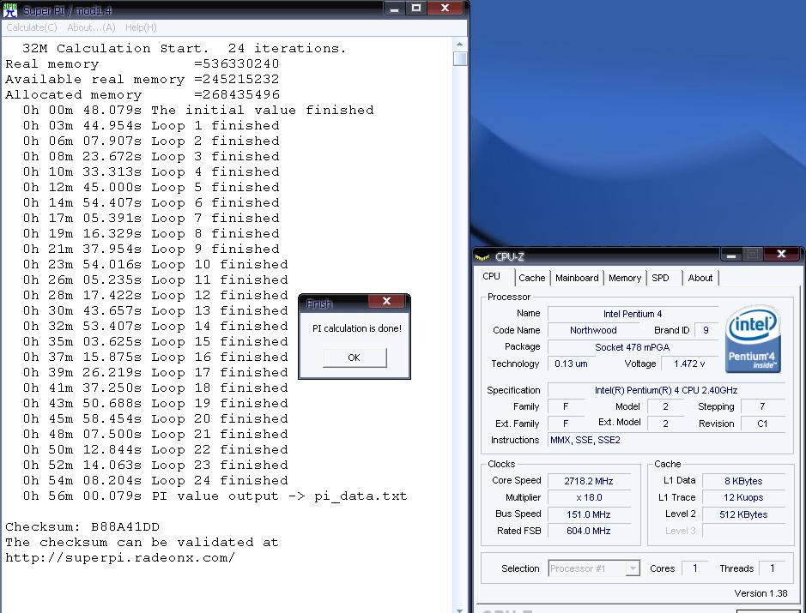This screenshot has height=613, width=806.
Task: Click the Loop 12 finished line
Action: [155, 296]
